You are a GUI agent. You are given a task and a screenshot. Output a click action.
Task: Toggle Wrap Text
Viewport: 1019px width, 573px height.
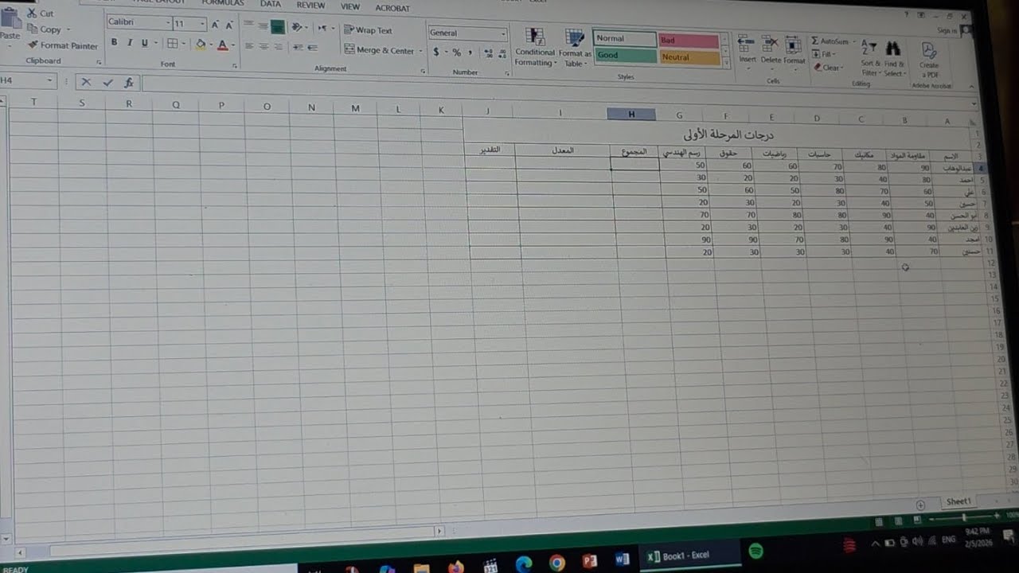(369, 30)
